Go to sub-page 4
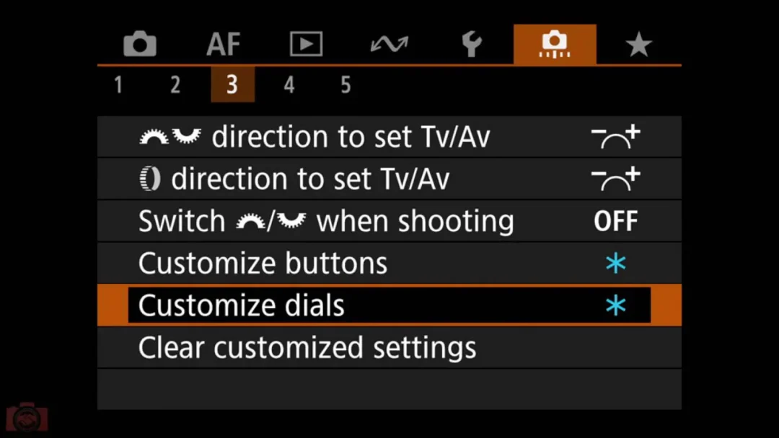 click(x=289, y=85)
